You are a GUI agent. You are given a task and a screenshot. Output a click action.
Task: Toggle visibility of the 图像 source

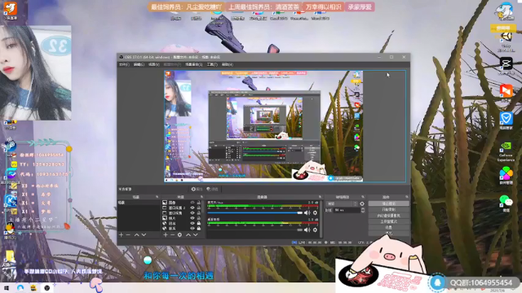pos(192,203)
